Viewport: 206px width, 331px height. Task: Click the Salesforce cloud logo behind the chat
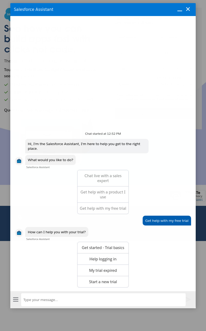coord(7,14)
